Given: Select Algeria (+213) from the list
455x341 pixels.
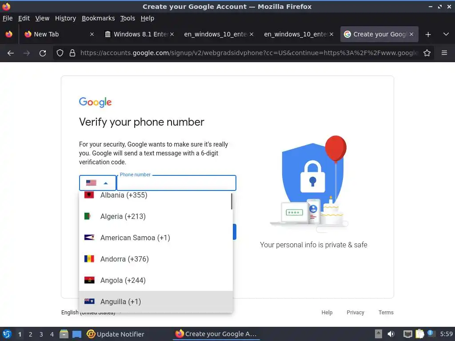Looking at the screenshot, I should pyautogui.click(x=156, y=216).
